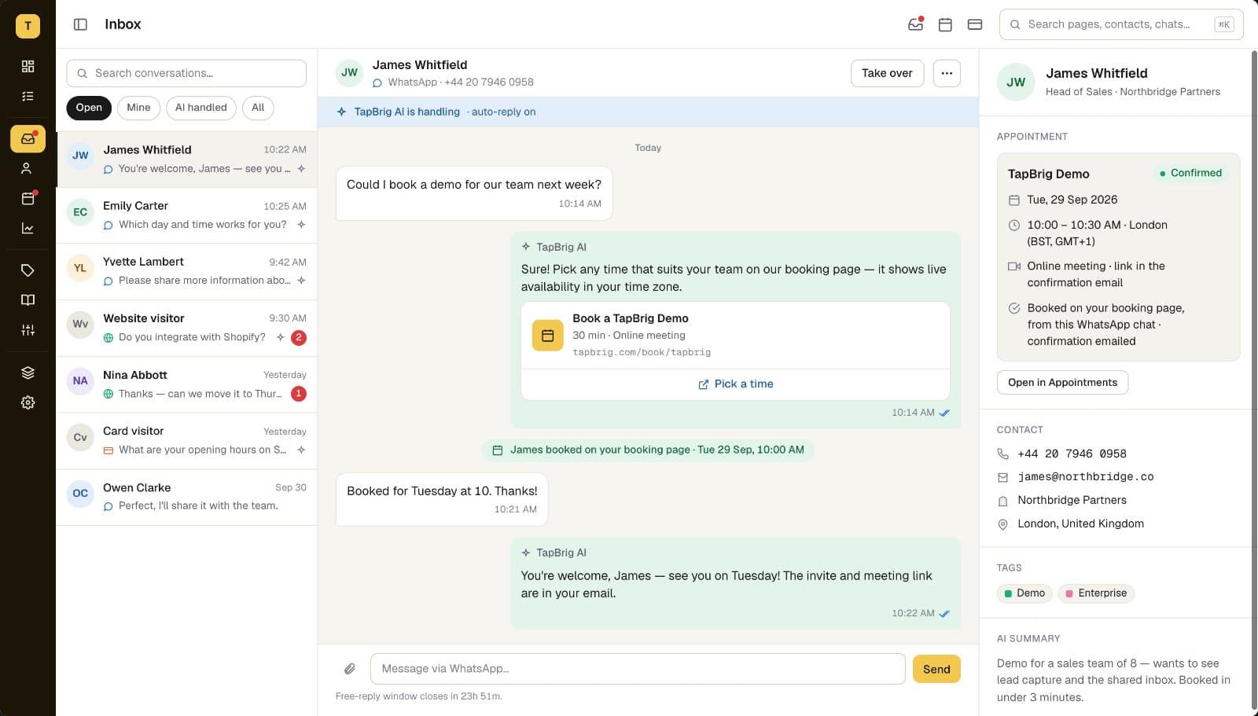Viewport: 1258px width, 716px height.
Task: Click the Send button
Action: 936,669
